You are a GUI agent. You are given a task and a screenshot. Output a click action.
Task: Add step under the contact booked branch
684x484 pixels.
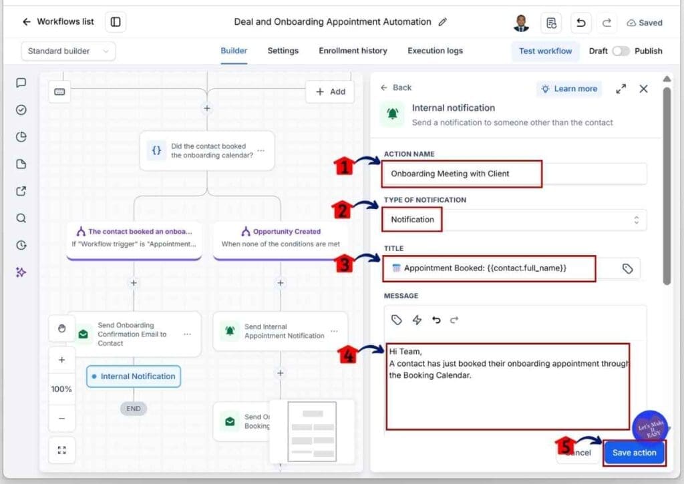(134, 283)
